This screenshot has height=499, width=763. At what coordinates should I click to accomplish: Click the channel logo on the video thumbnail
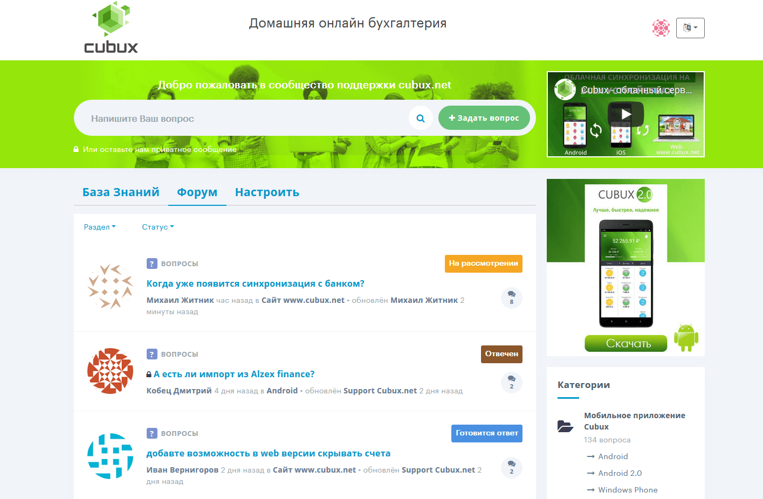[x=565, y=89]
